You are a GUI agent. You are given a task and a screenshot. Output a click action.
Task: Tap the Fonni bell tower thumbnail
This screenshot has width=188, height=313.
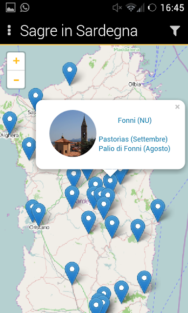pyautogui.click(x=73, y=134)
